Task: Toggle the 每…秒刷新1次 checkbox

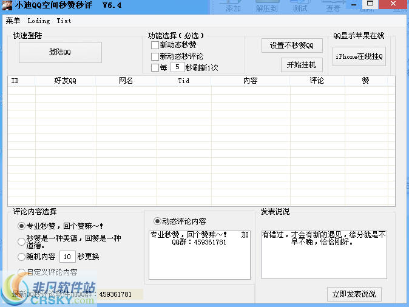Action: click(155, 68)
